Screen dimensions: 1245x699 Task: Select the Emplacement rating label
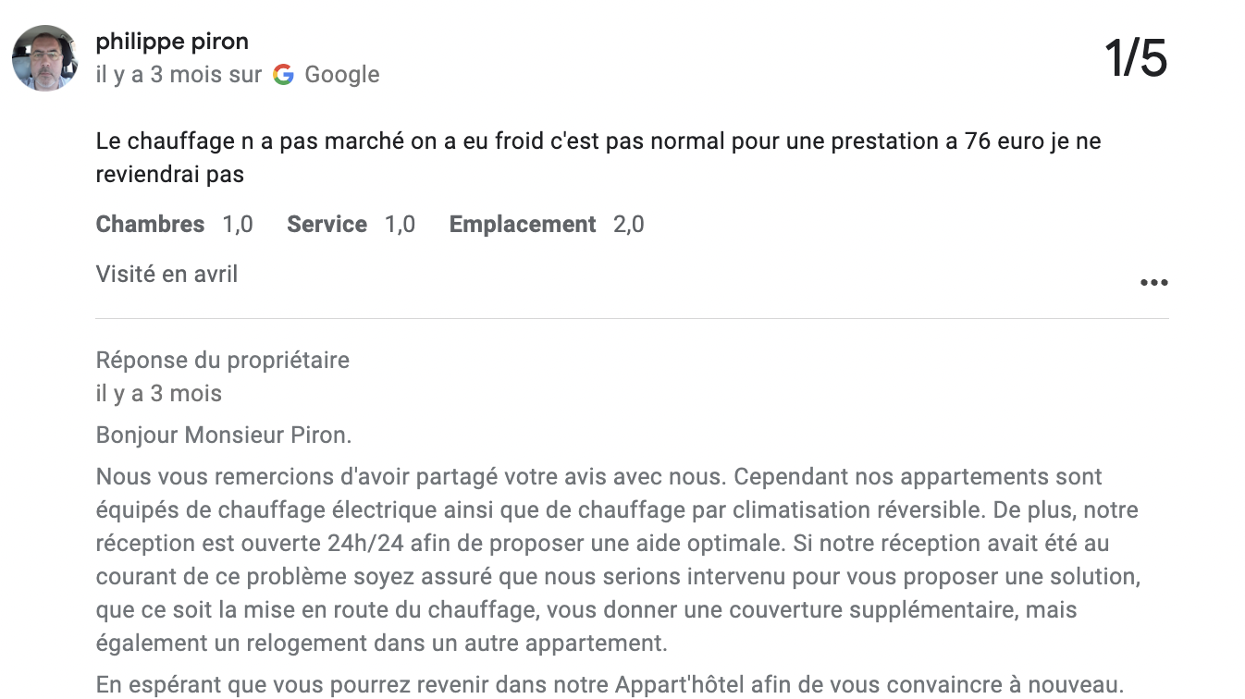pyautogui.click(x=523, y=225)
